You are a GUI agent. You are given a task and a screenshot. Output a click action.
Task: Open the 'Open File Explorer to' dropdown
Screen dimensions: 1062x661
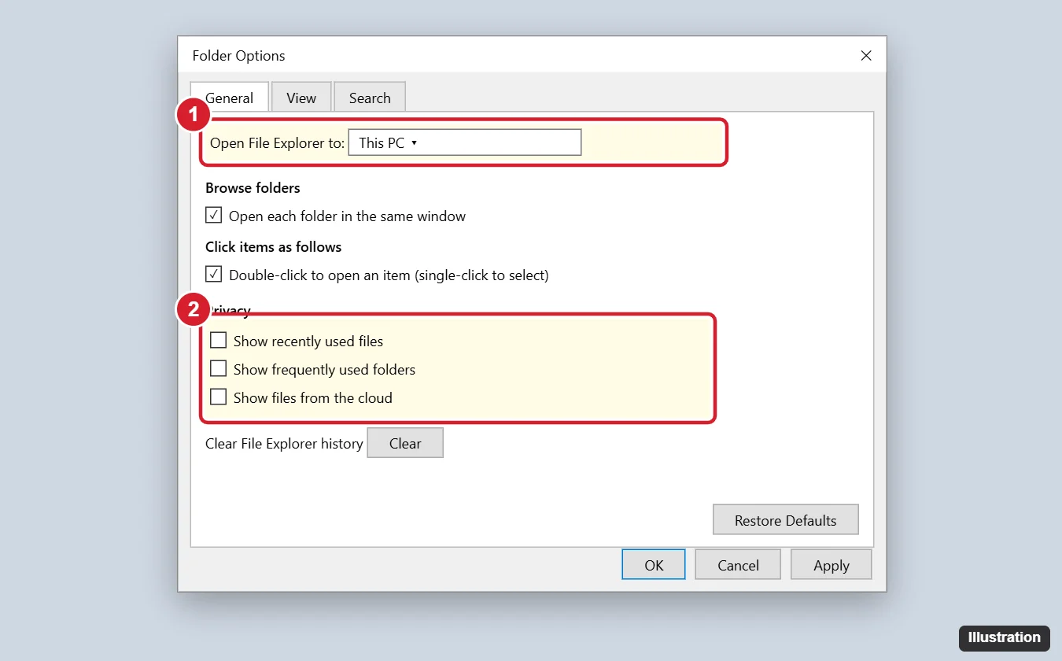point(465,142)
